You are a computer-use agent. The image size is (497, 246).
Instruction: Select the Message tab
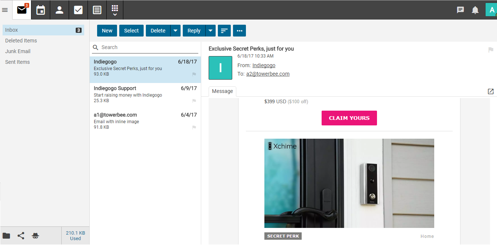(222, 91)
